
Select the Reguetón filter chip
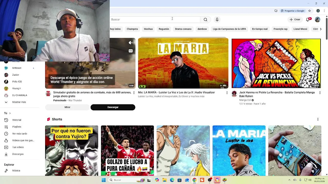(x=164, y=29)
